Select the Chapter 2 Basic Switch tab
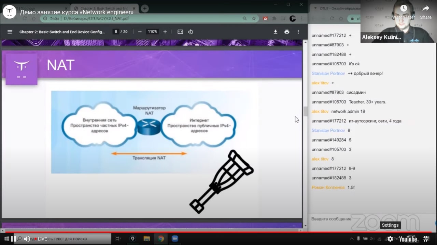The image size is (437, 245). pos(104,9)
